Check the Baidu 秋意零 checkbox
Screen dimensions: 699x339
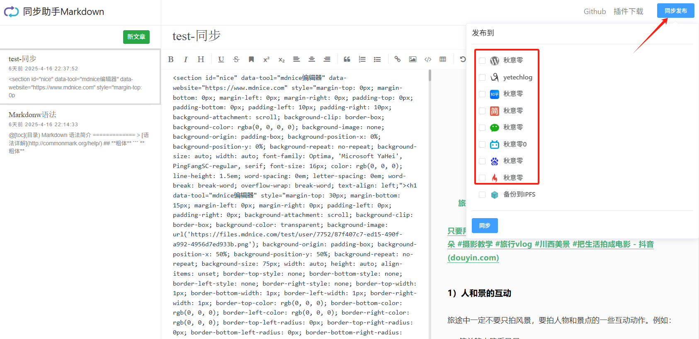[482, 161]
